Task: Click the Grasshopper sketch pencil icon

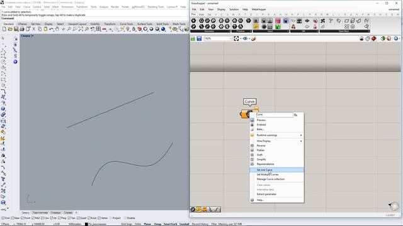Action: tap(253, 38)
